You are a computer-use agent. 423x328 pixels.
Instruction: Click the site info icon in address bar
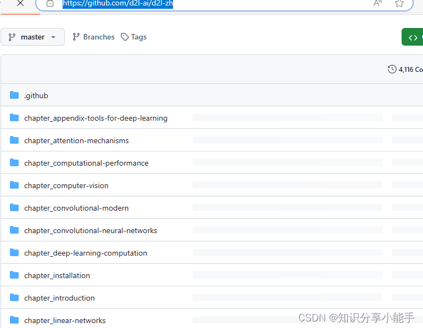pyautogui.click(x=50, y=3)
